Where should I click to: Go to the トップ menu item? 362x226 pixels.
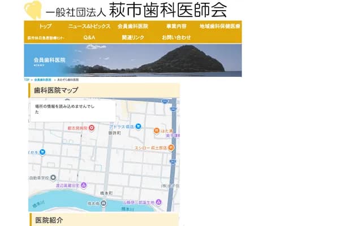[x=45, y=26]
